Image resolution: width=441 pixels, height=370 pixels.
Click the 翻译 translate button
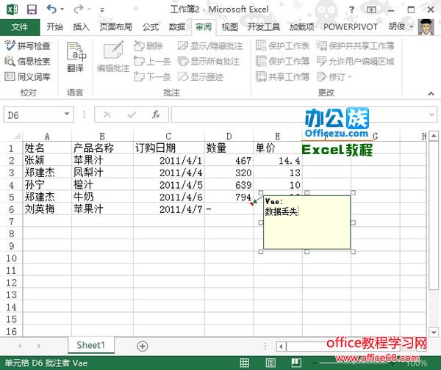(x=76, y=57)
